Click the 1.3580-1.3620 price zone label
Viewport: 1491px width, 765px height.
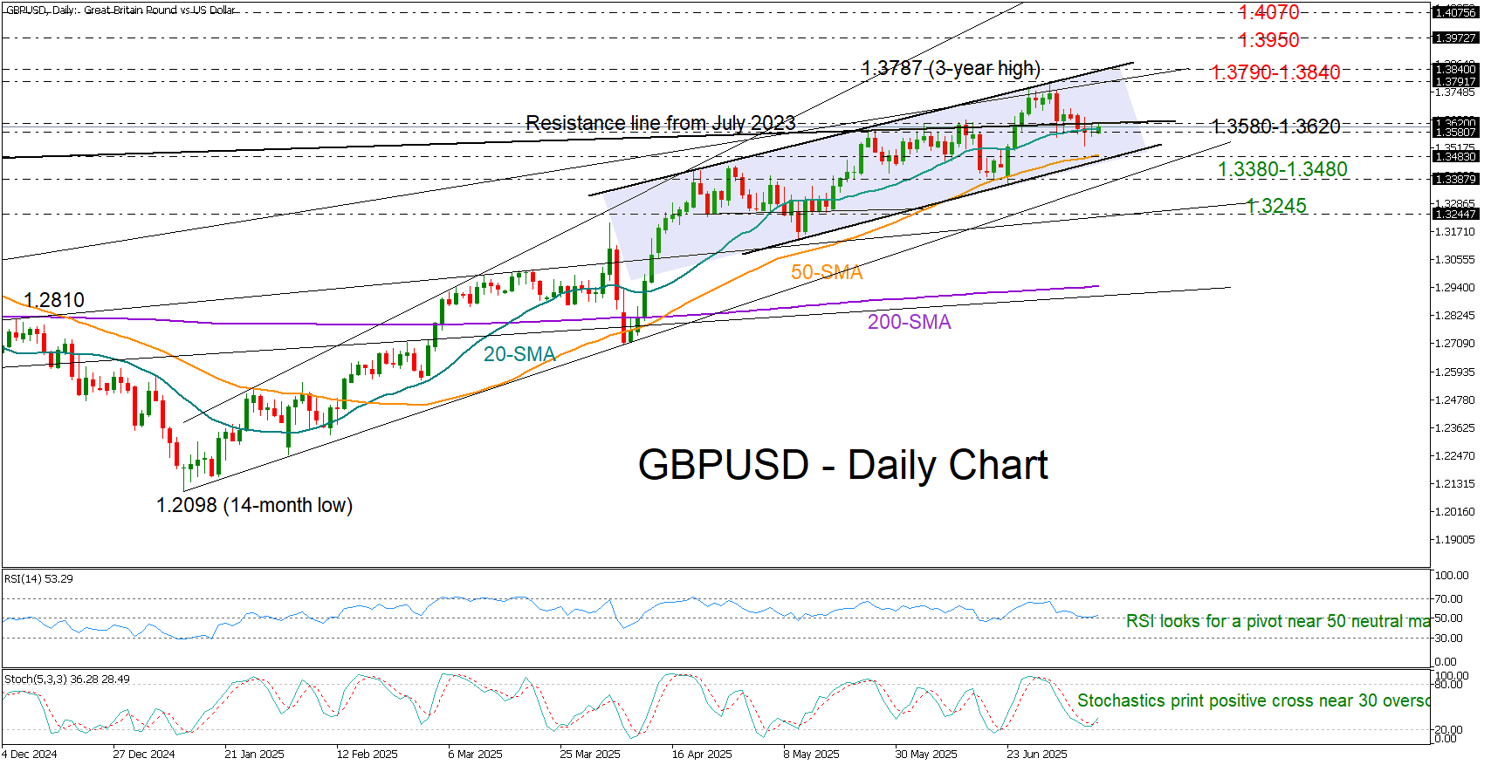click(x=1275, y=126)
